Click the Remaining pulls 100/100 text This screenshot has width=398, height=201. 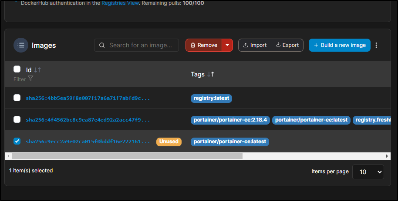point(173,3)
